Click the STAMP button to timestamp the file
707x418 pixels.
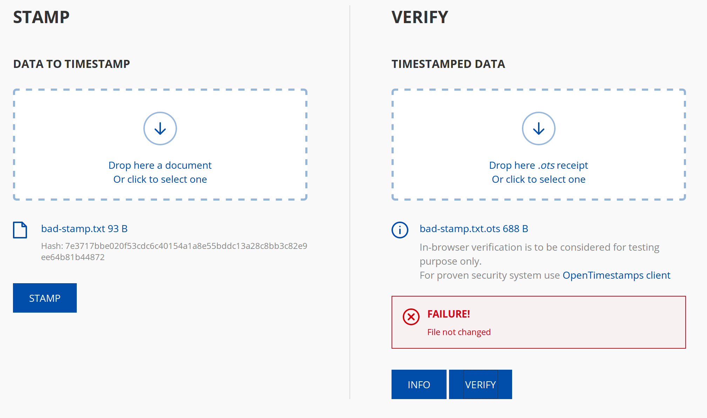click(x=45, y=298)
